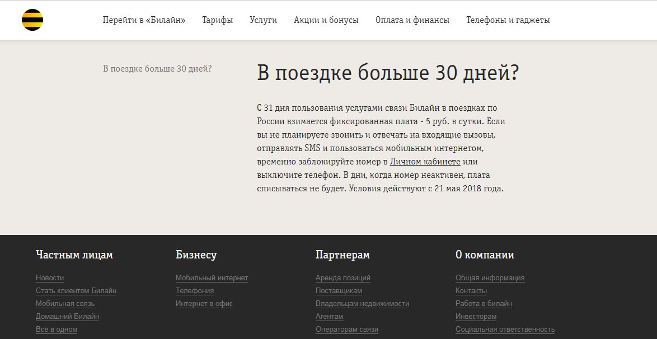Open the Социальная ответственность link
Image resolution: width=657 pixels, height=339 pixels.
click(x=505, y=330)
